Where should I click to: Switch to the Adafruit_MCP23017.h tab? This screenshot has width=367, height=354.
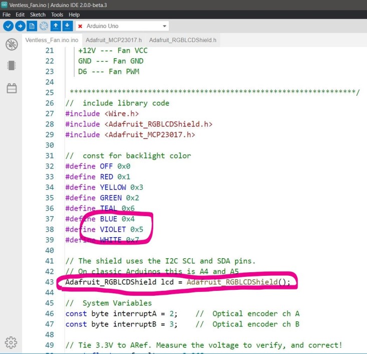point(114,40)
